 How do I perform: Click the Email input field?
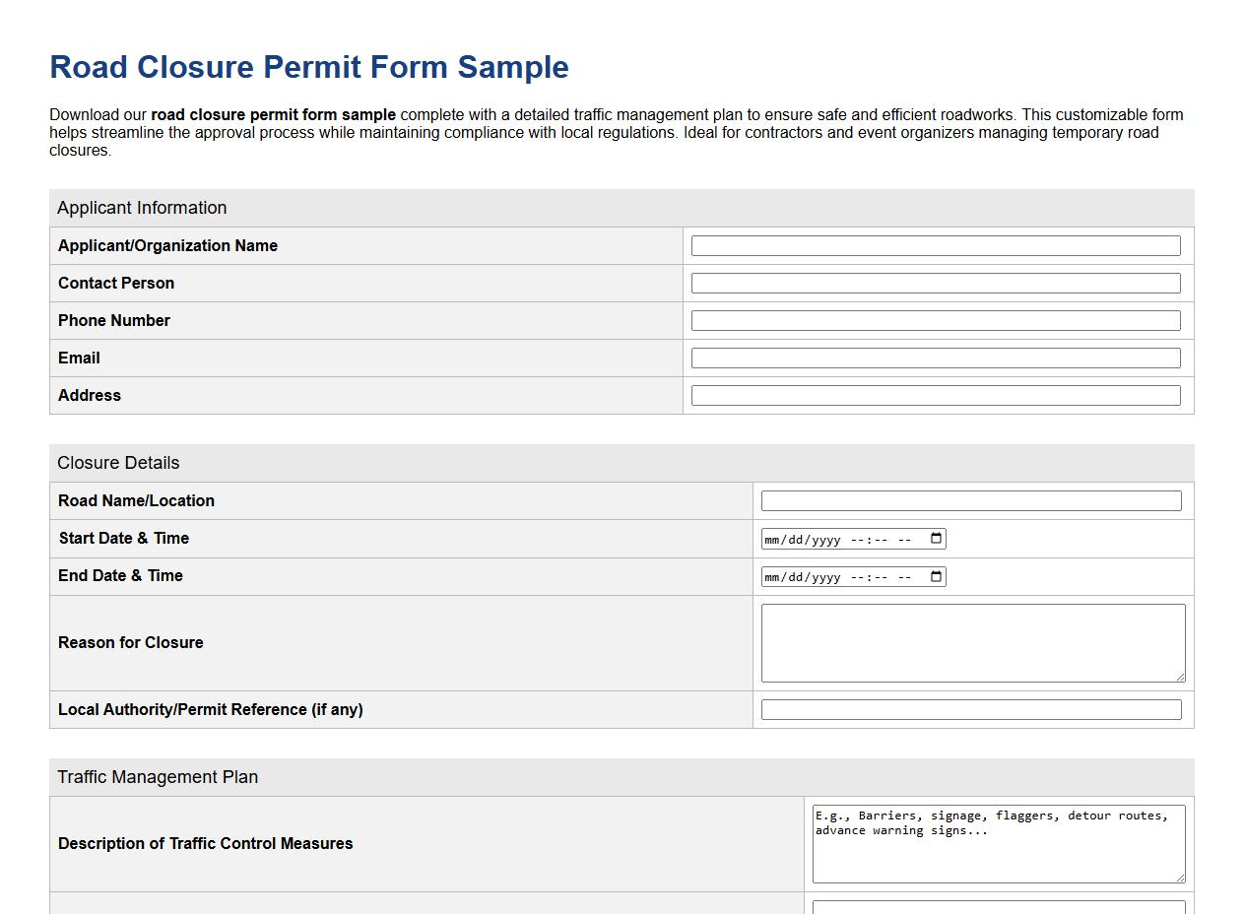point(934,358)
